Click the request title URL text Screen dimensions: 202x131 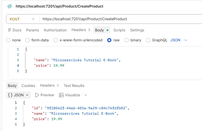click(x=59, y=6)
